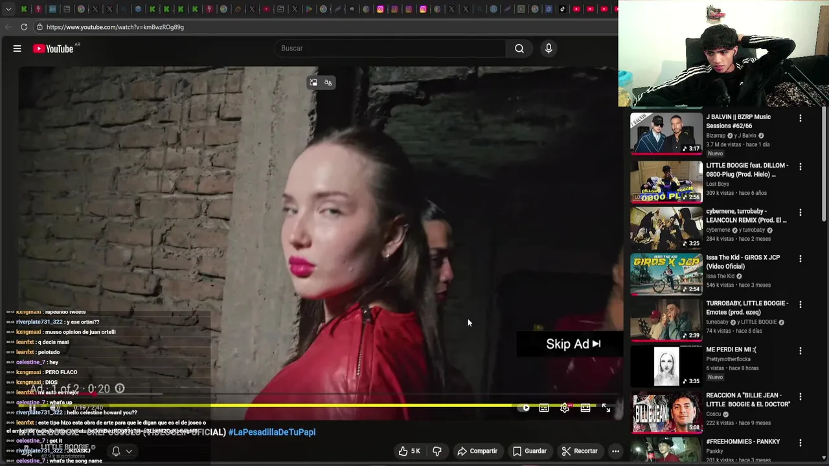Open the Pankky channel name

pyautogui.click(x=714, y=451)
